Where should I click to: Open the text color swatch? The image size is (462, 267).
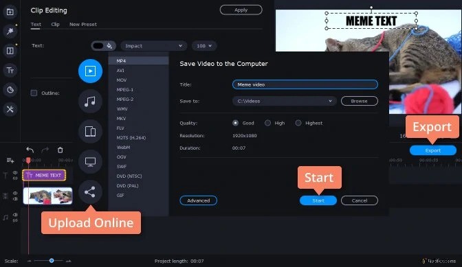98,46
